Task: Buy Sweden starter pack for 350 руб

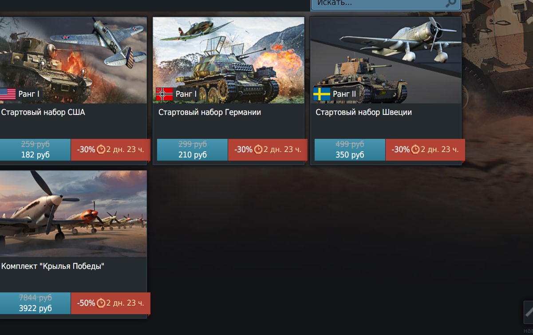Action: click(x=350, y=150)
